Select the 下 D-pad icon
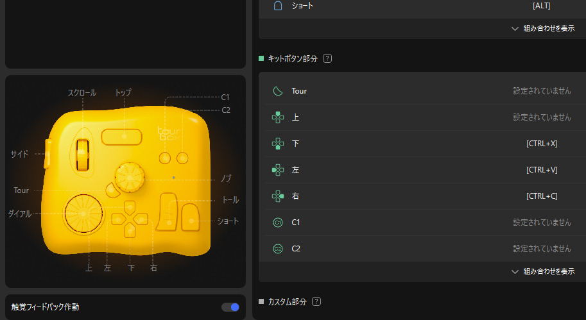Screen dimensions: 586x320 pyautogui.click(x=278, y=144)
